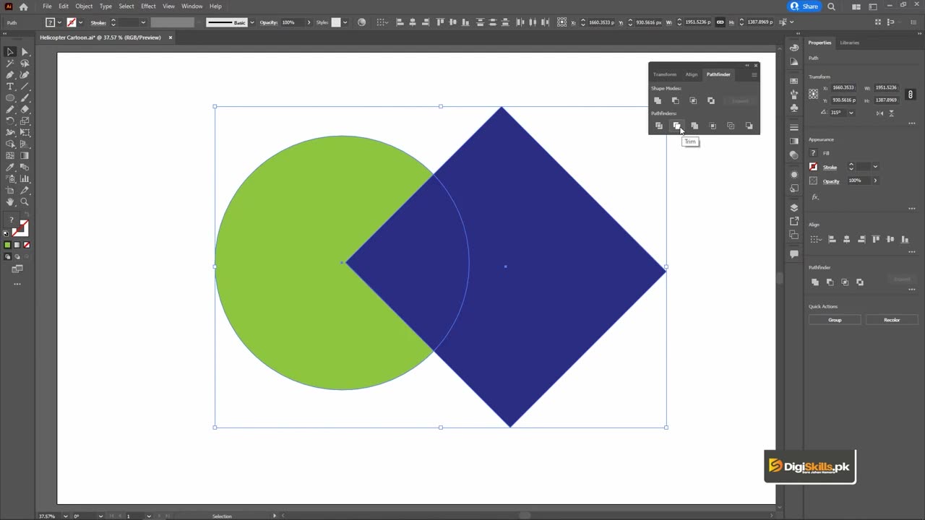
Task: Switch to the Libraries tab
Action: (849, 43)
